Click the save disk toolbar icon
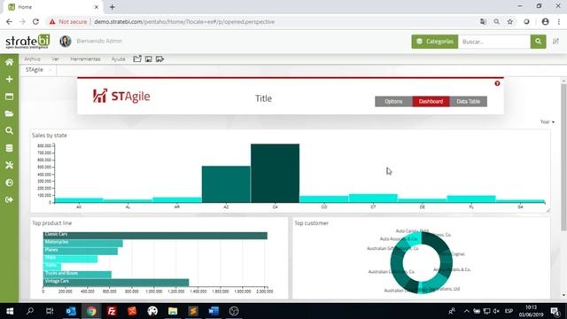The width and height of the screenshot is (567, 319). point(148,59)
